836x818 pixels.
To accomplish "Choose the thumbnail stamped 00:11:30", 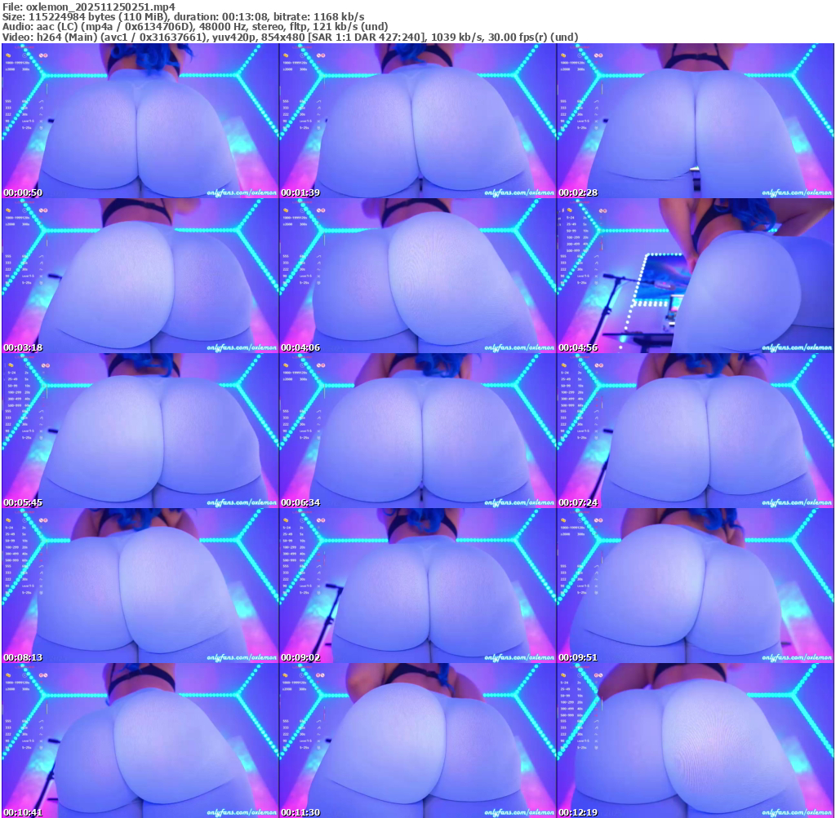I will click(417, 741).
